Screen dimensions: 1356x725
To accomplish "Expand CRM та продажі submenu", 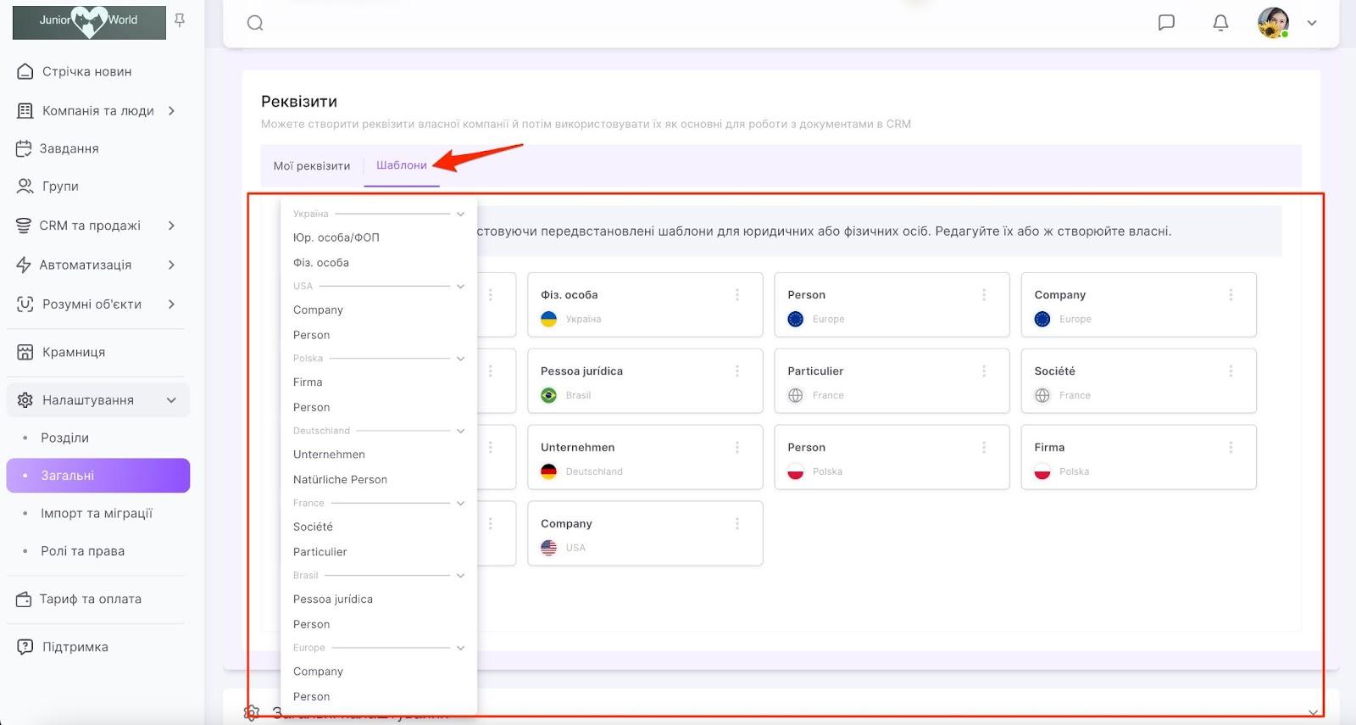I will [x=171, y=226].
